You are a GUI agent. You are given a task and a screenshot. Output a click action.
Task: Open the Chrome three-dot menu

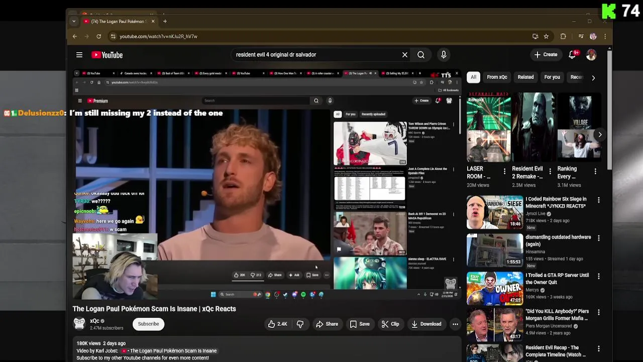605,36
